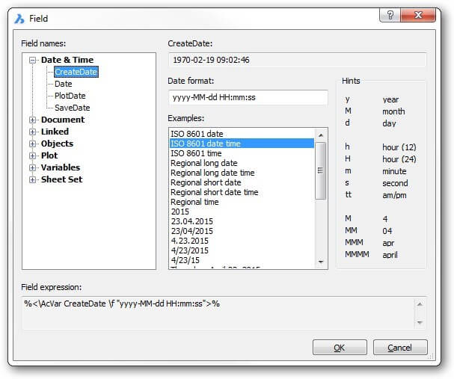The width and height of the screenshot is (454, 379).
Task: Choose ISO 8601 time example
Action: click(x=242, y=153)
